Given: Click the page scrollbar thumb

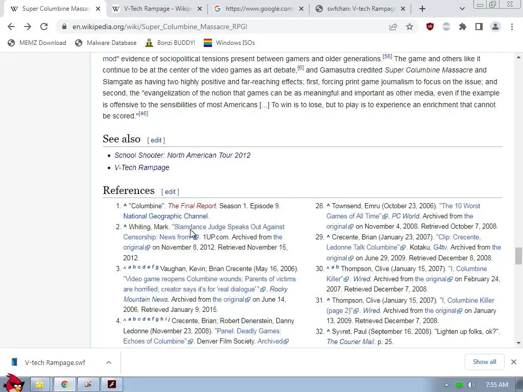Looking at the screenshot, I should click(518, 256).
